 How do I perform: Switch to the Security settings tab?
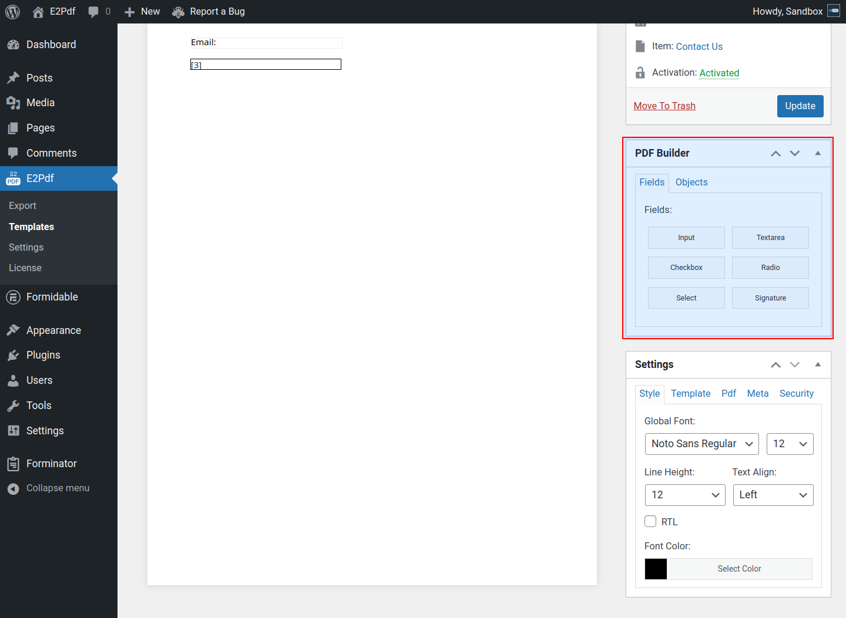[796, 393]
